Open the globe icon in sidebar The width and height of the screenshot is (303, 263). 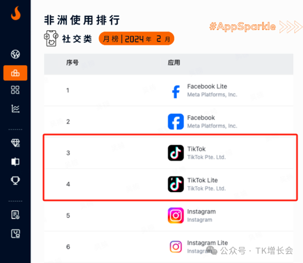(x=15, y=54)
